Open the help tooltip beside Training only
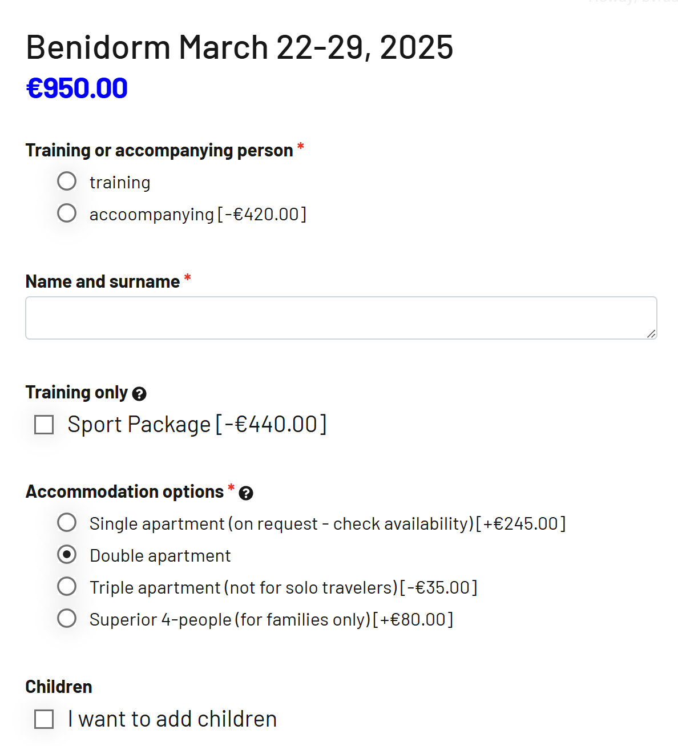The height and width of the screenshot is (746, 678). tap(139, 394)
